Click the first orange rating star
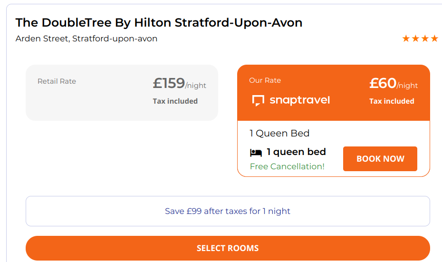The image size is (442, 262). click(406, 39)
